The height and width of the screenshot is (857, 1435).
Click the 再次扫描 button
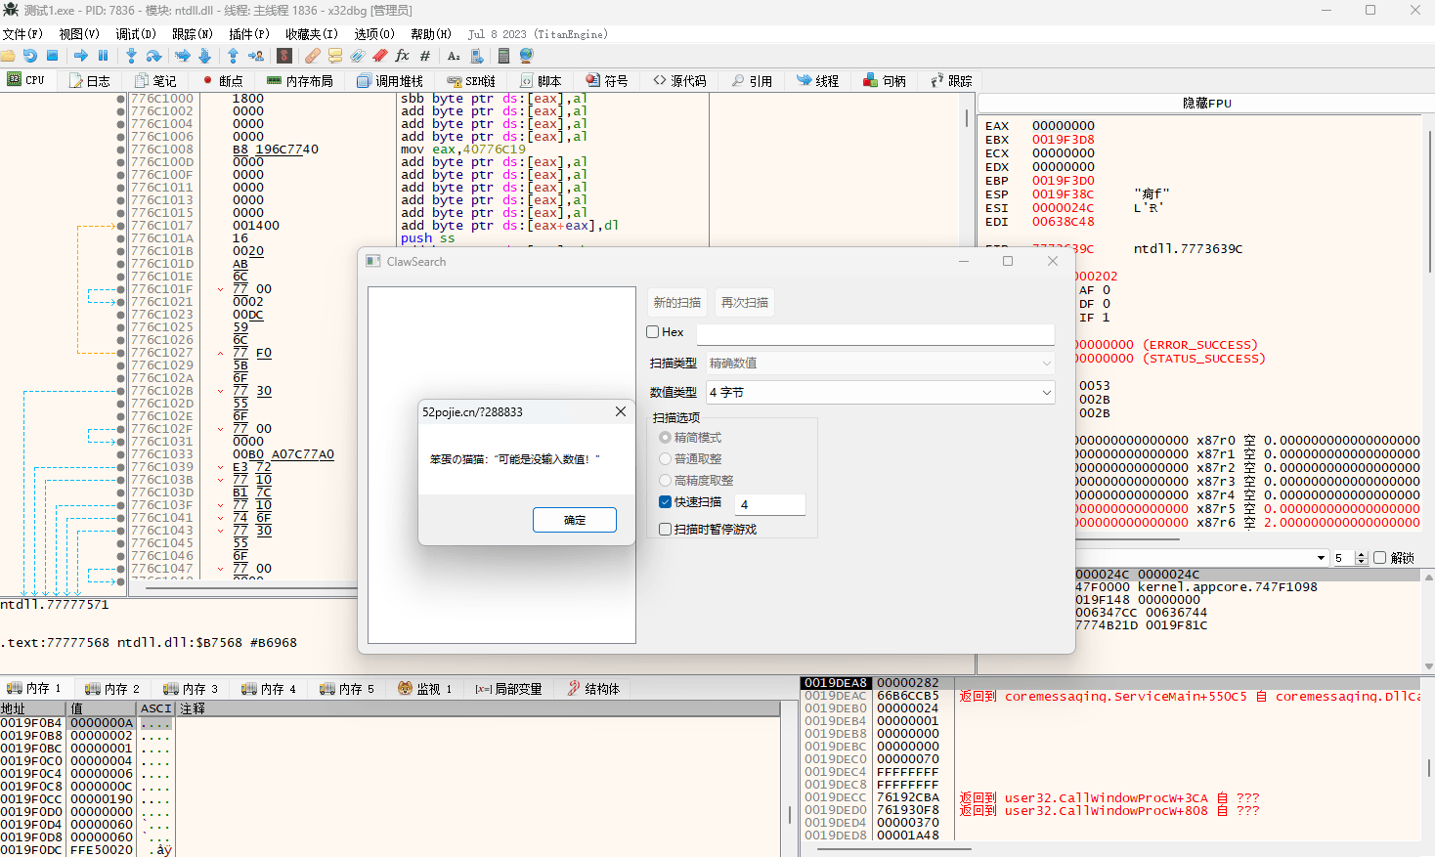pos(745,303)
